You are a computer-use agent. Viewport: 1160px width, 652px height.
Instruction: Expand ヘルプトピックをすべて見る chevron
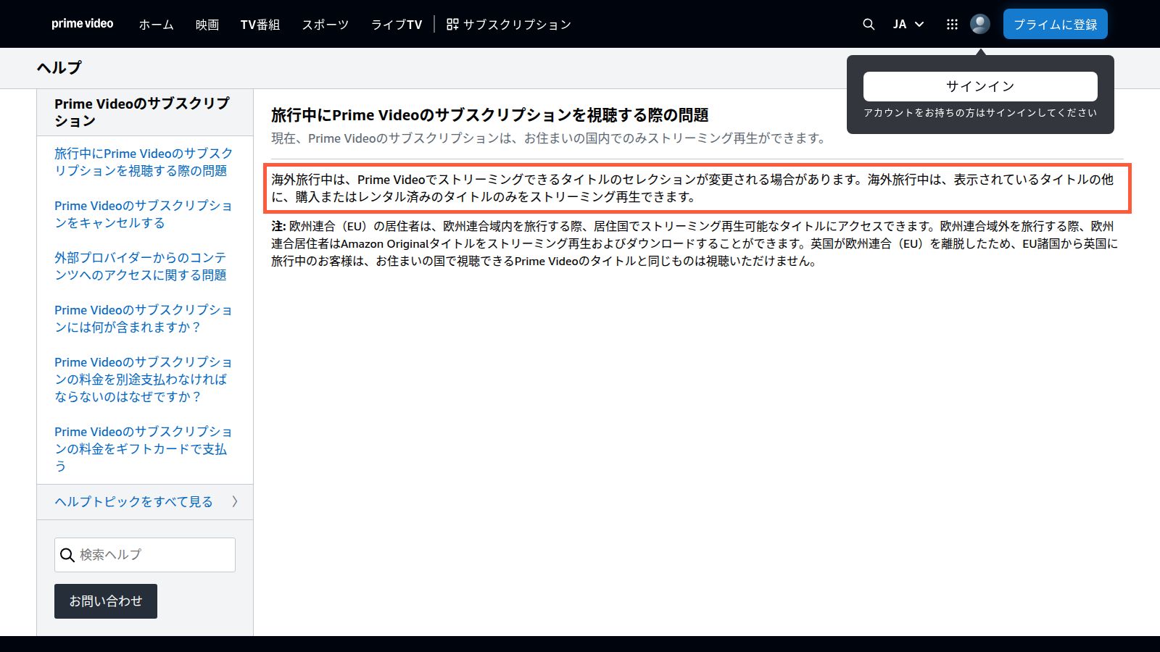click(234, 501)
